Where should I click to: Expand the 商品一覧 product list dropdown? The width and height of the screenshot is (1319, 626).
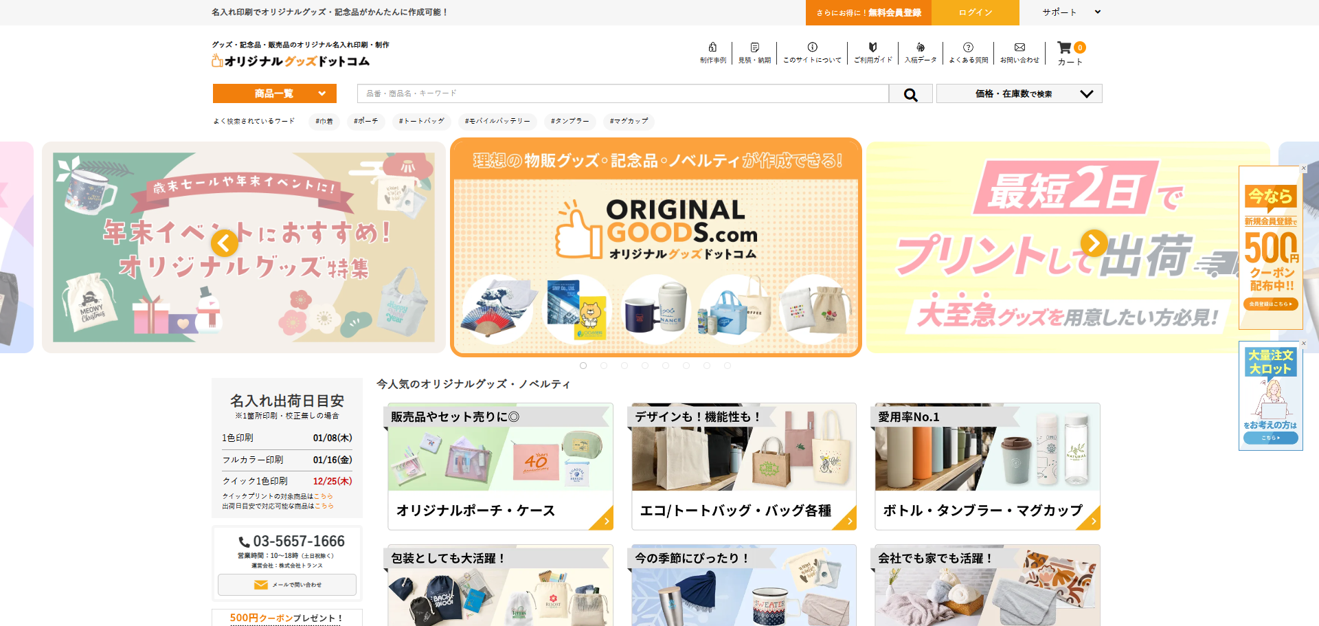pos(274,93)
